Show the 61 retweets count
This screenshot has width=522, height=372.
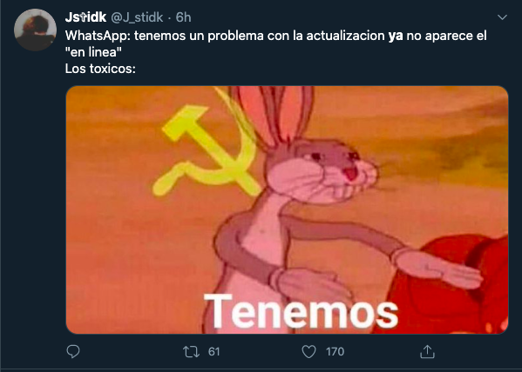coord(214,352)
